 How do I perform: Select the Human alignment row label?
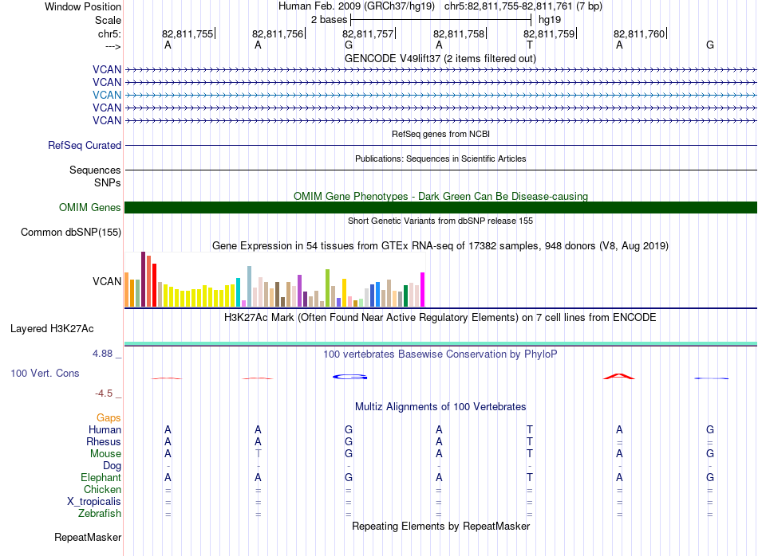[105, 429]
